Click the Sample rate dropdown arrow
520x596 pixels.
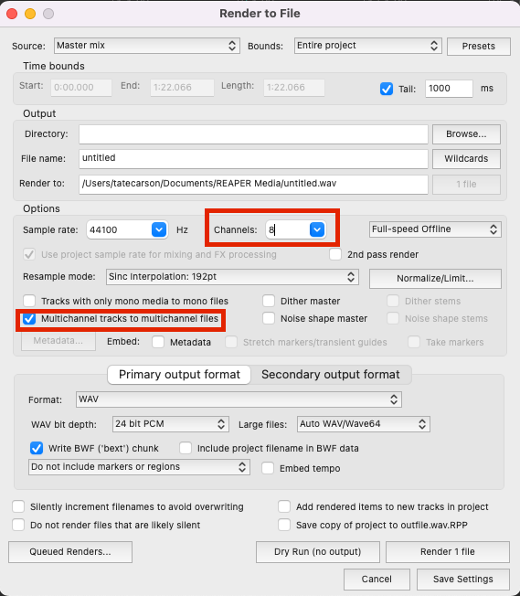159,229
